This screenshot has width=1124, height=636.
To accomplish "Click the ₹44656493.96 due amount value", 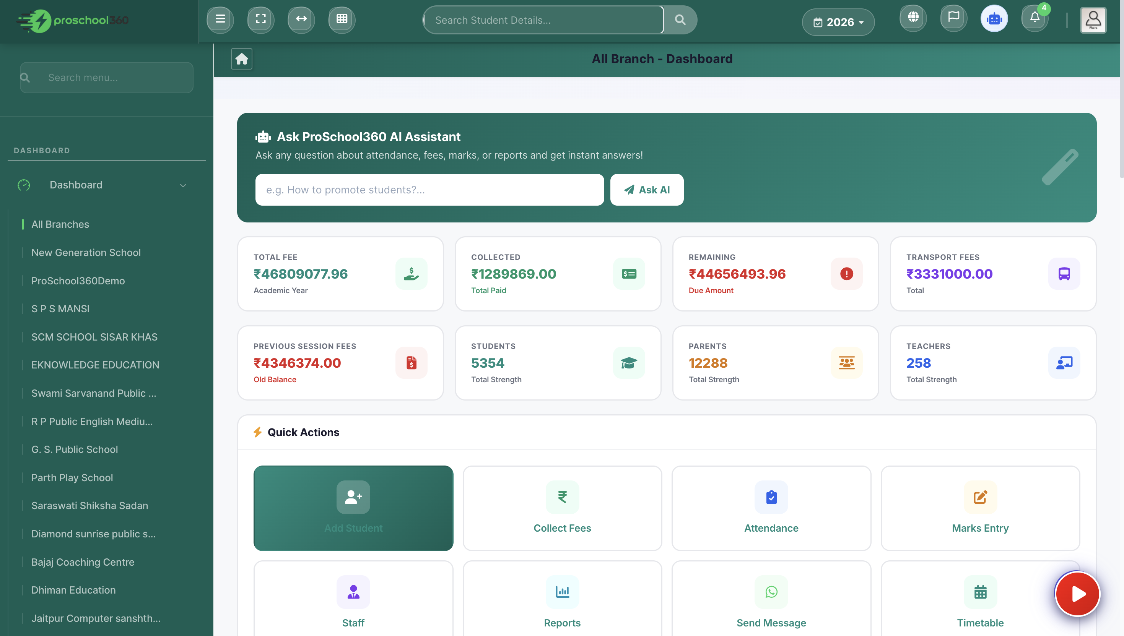I will point(737,274).
